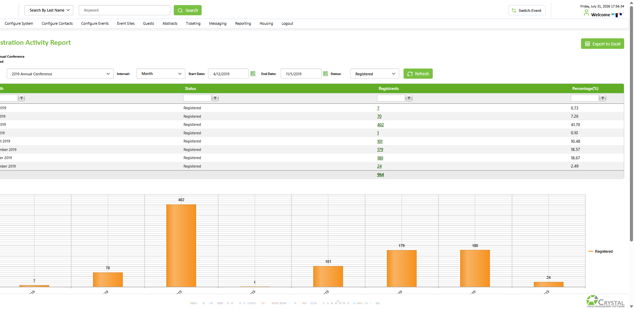This screenshot has width=634, height=309.
Task: Click the Export to Excel button
Action: tap(602, 44)
